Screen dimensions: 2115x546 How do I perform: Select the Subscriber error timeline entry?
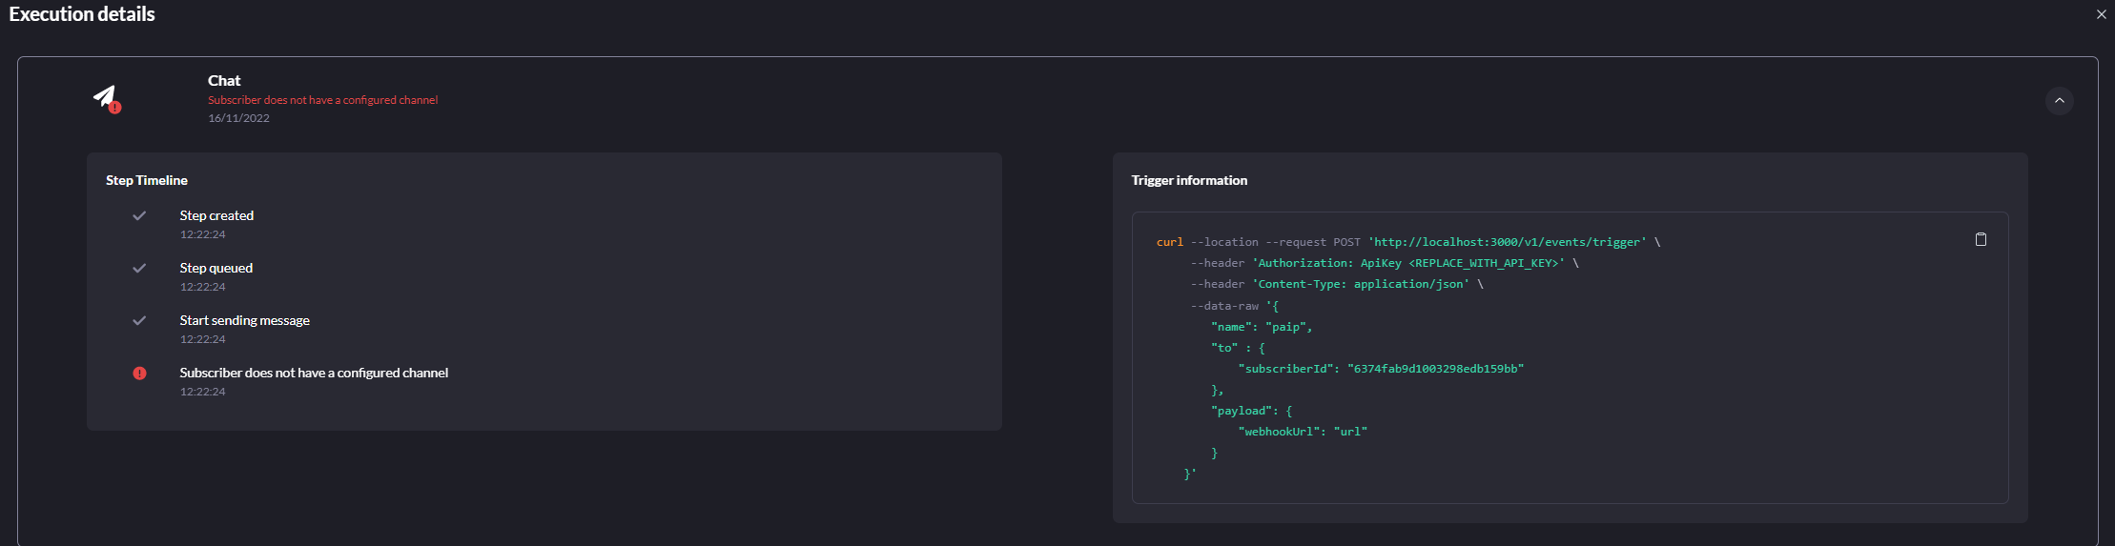(314, 374)
